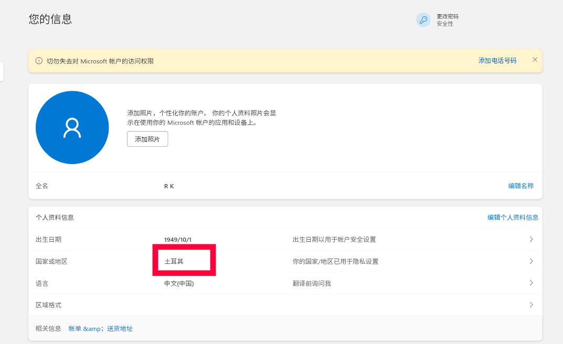The height and width of the screenshot is (344, 563).
Task: Click the birth date value 1949/10/1
Action: [178, 240]
